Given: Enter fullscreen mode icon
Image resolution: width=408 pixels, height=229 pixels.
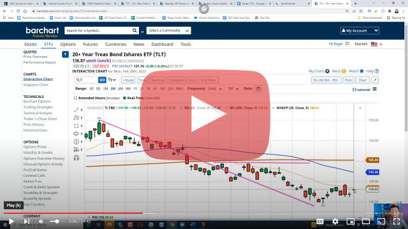Looking at the screenshot, I should (397, 221).
